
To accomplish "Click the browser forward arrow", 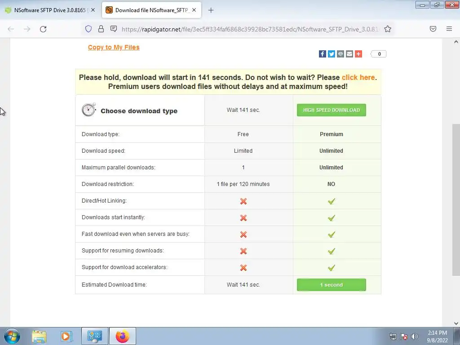I will pos(27,29).
